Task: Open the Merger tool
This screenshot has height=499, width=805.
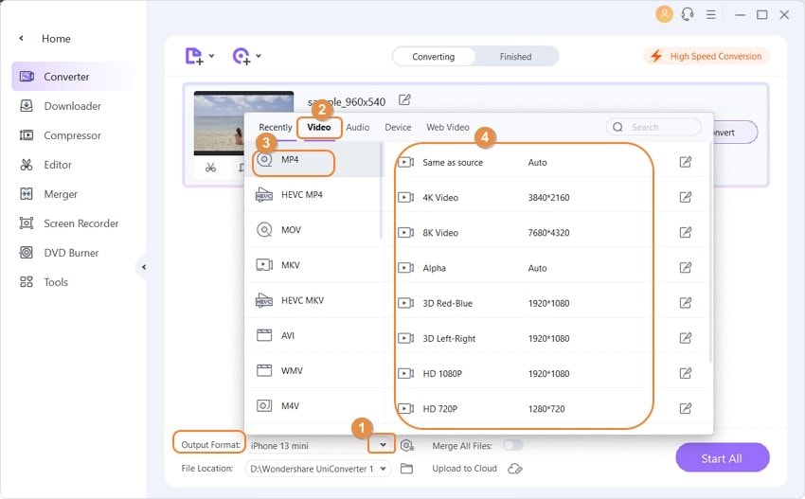Action: [x=48, y=194]
